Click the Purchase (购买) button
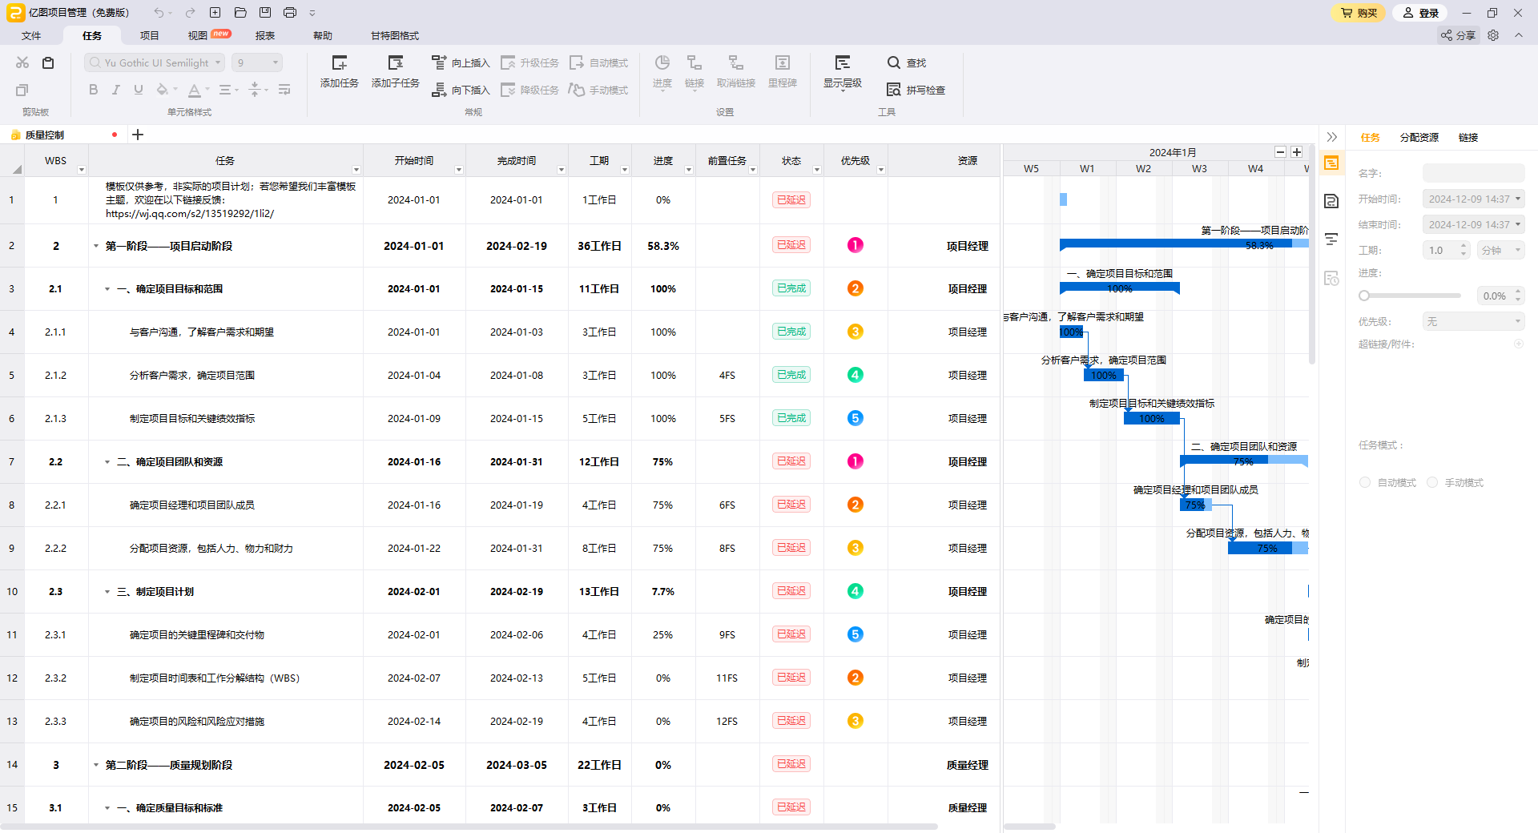The image size is (1538, 833). click(x=1359, y=13)
